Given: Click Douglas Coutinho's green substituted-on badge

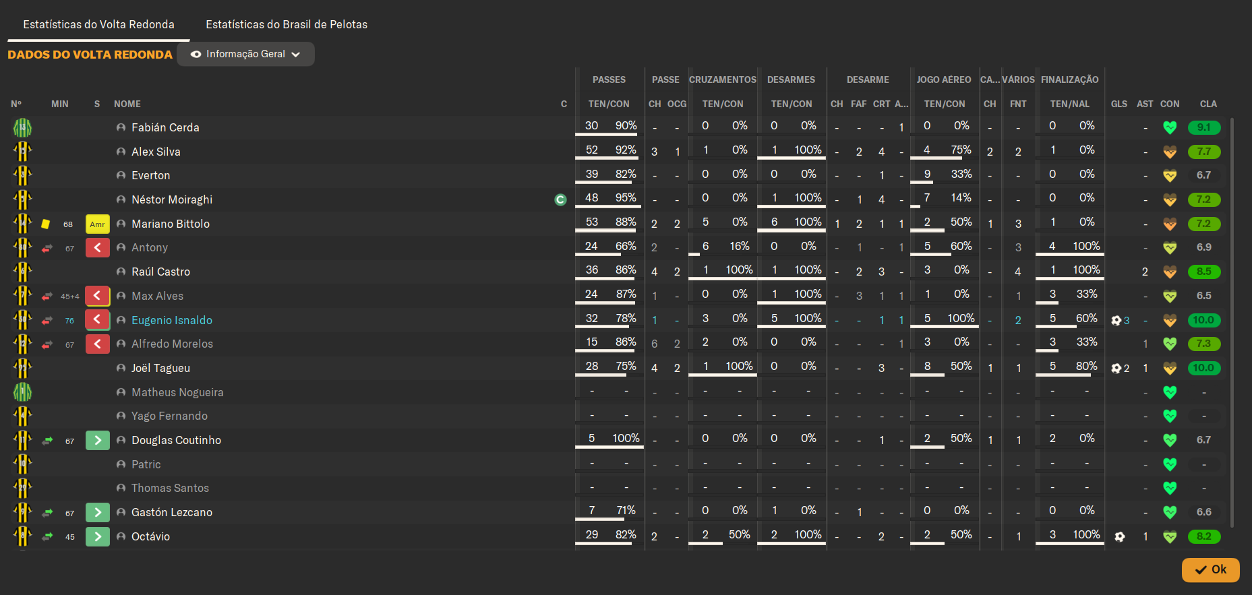Looking at the screenshot, I should click(97, 440).
